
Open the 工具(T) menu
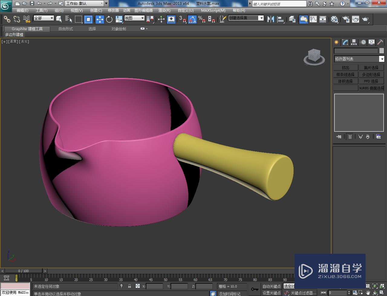tap(41, 10)
